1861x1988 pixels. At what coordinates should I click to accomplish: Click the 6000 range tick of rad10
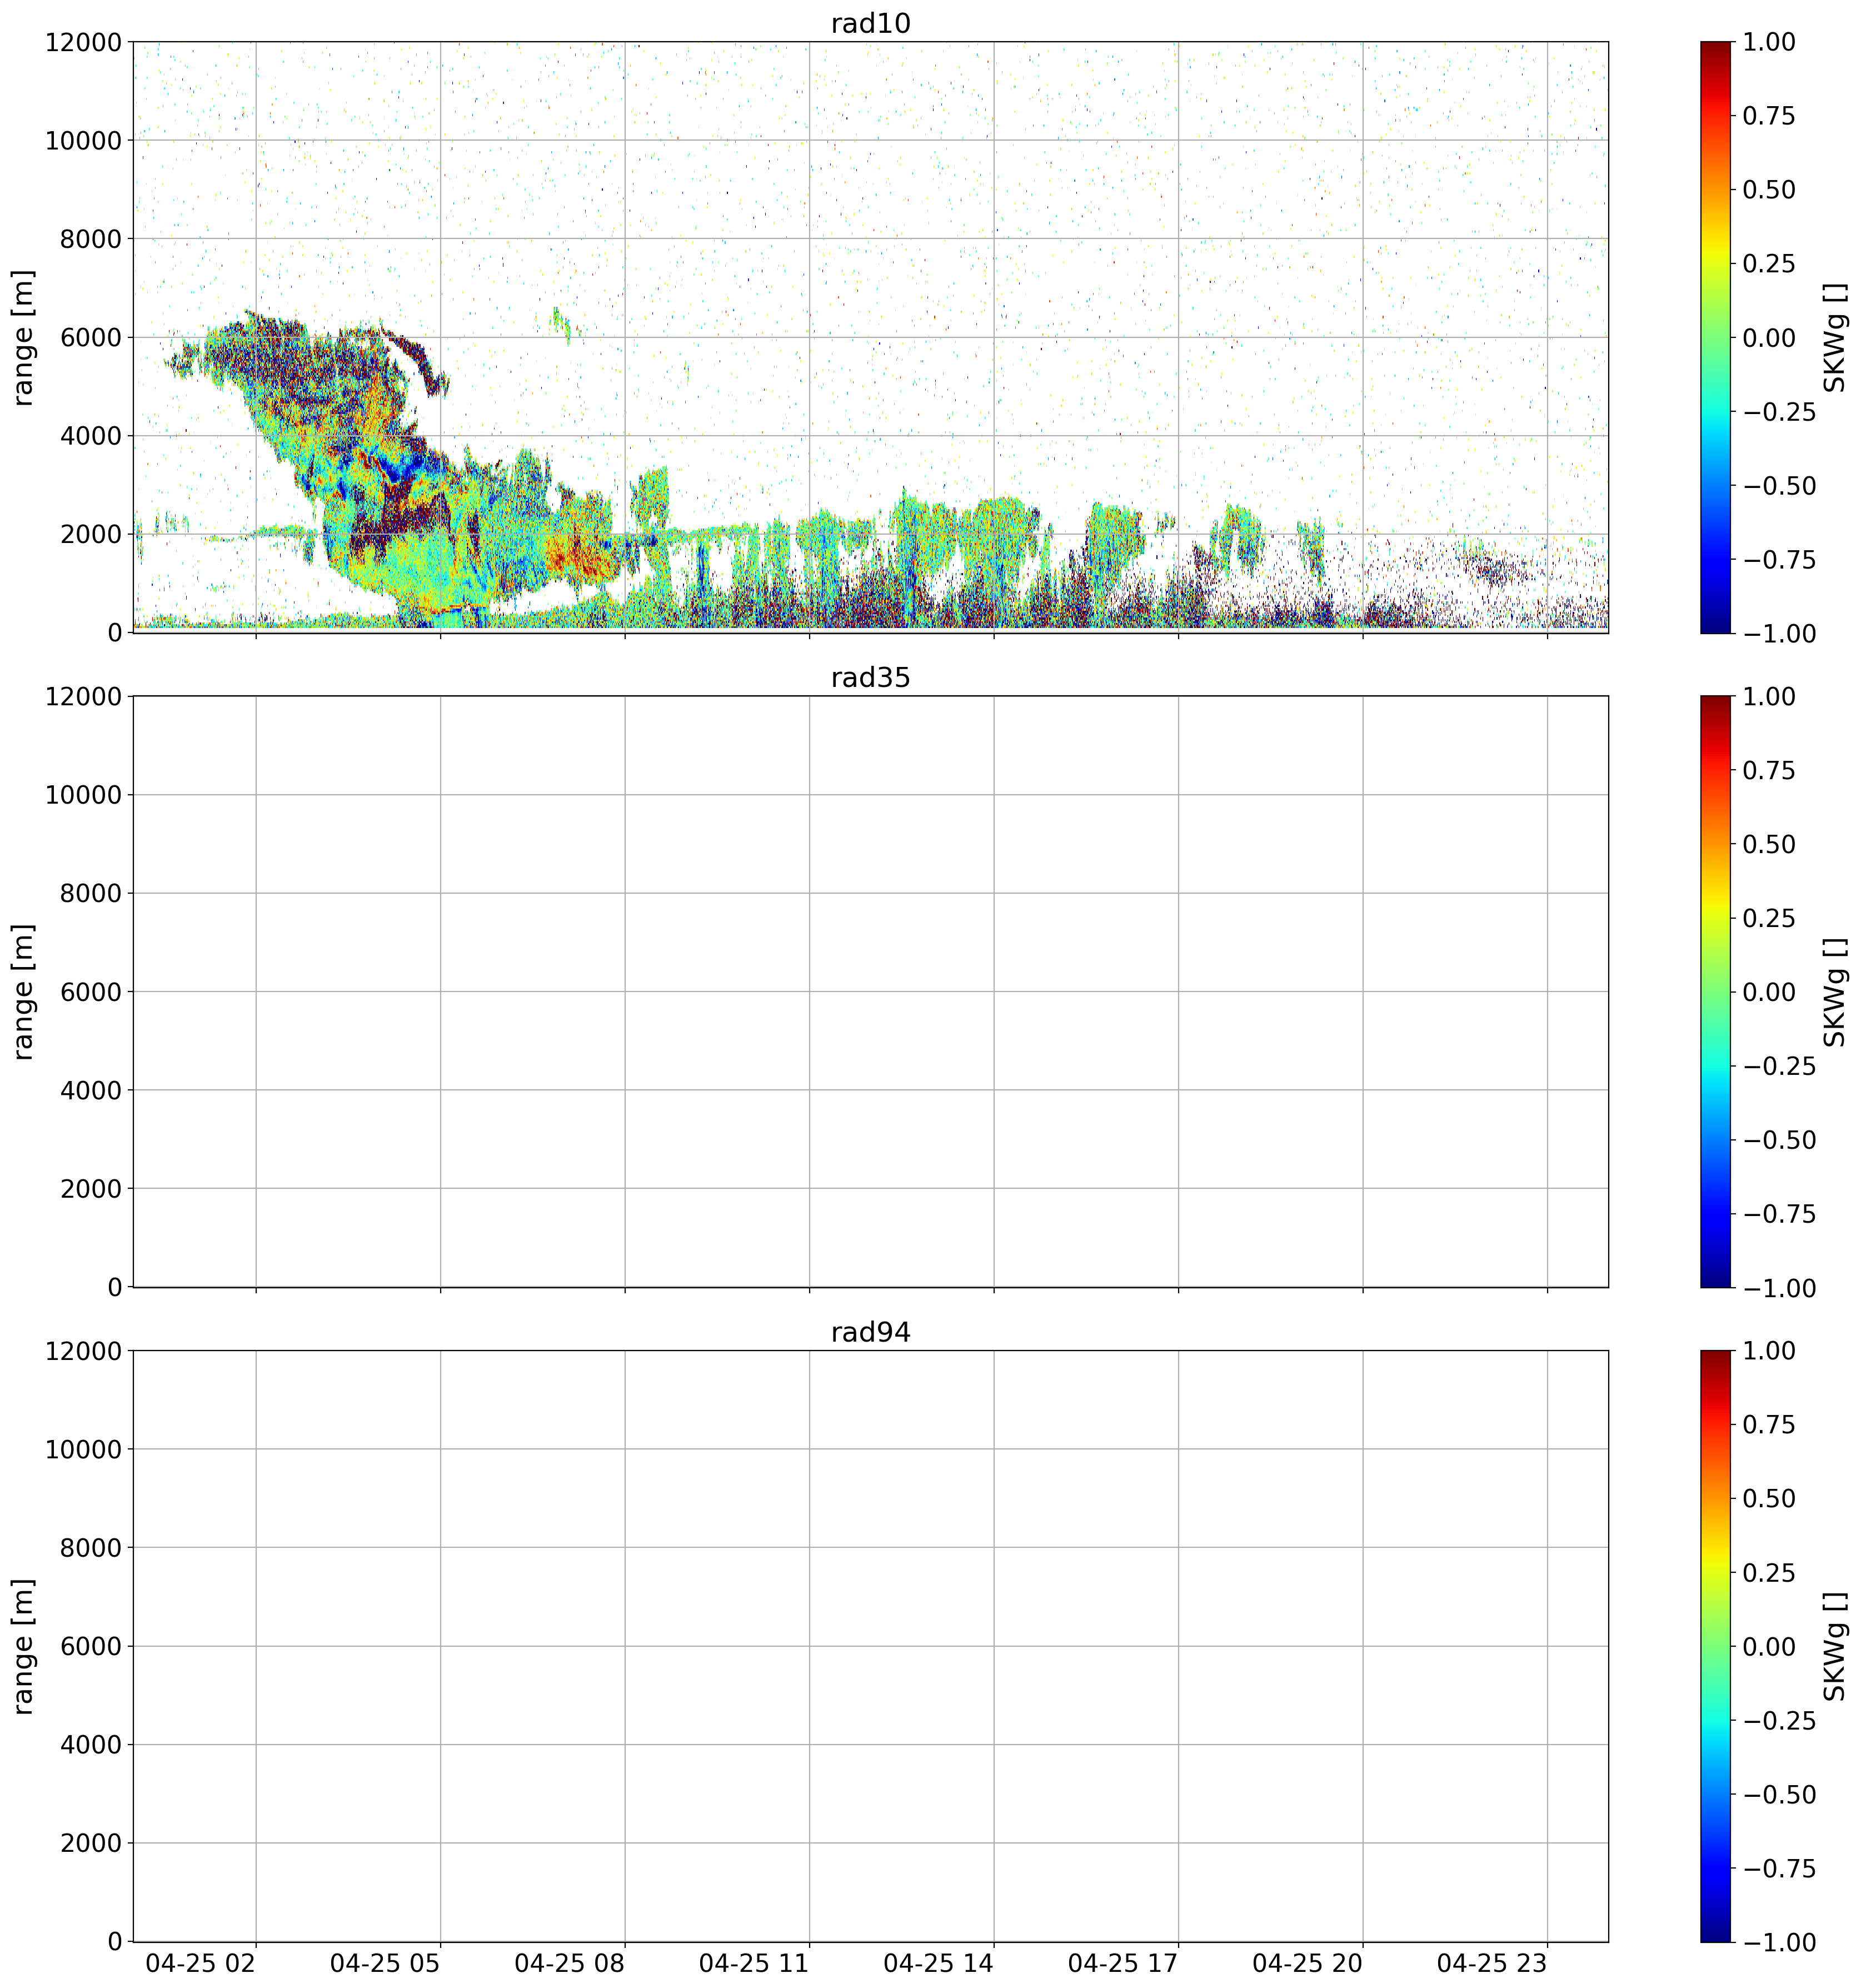[x=91, y=337]
